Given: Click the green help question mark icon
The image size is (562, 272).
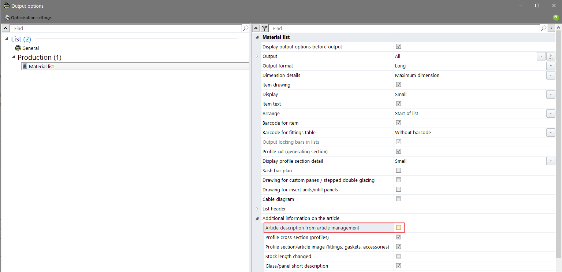Looking at the screenshot, I should tap(556, 18).
